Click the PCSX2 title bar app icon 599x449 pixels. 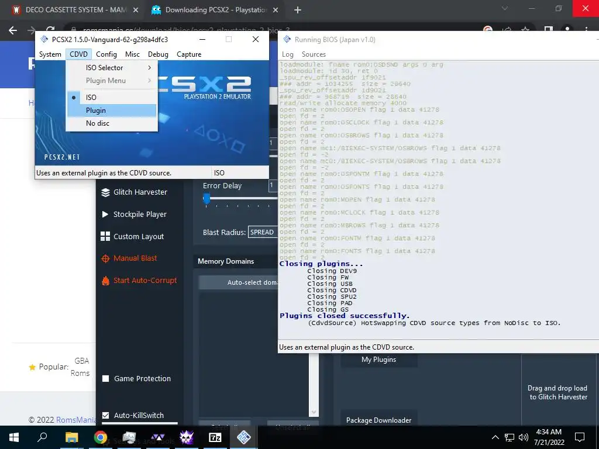point(44,39)
